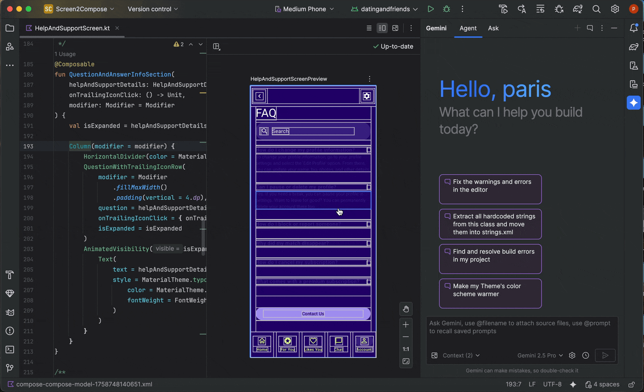Start Search Everywhere
Viewport: 644px width, 392px height.
point(596,9)
